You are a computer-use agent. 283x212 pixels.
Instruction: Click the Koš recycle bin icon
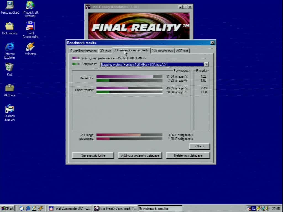tap(10, 69)
